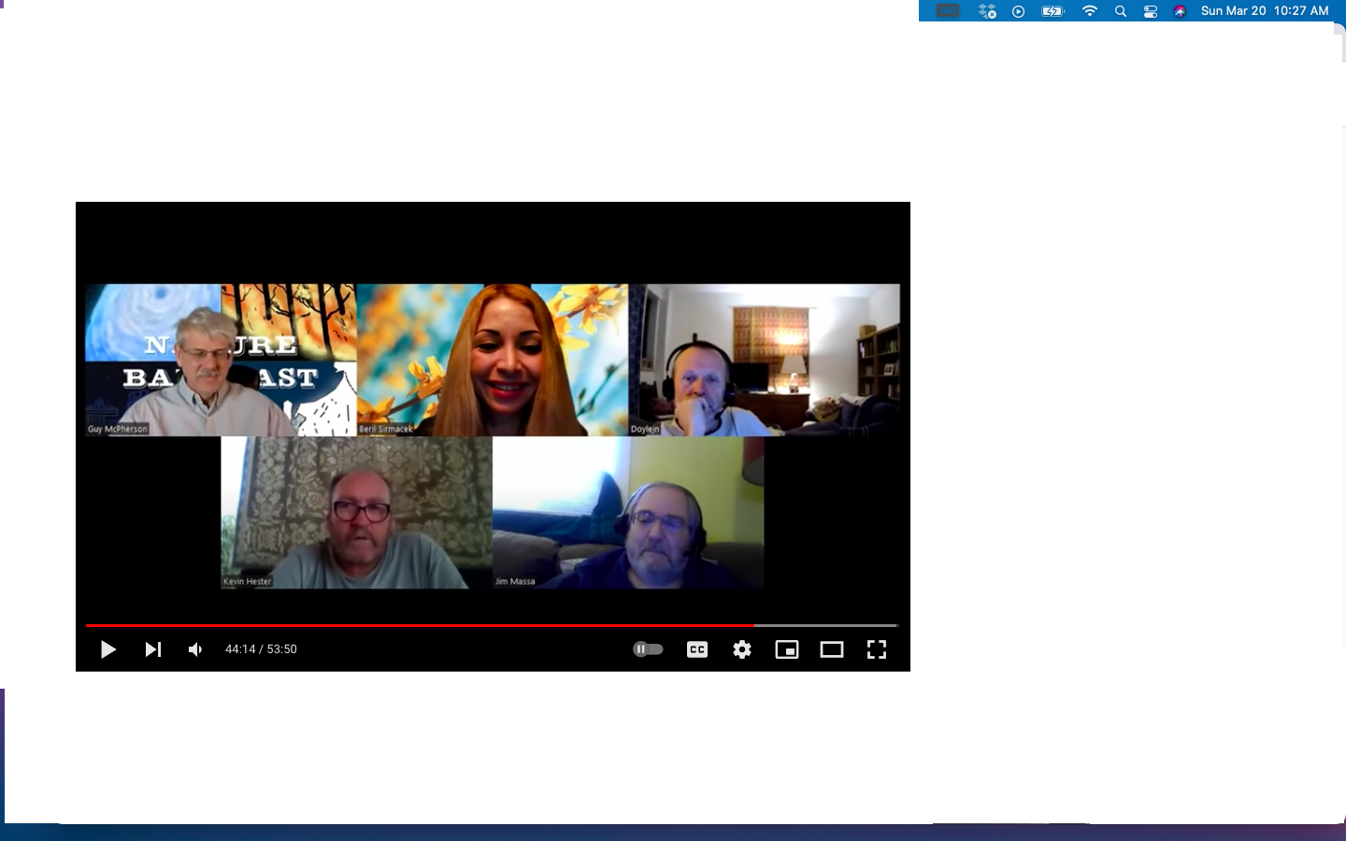
Task: Open Spotlight search
Action: tap(1121, 11)
